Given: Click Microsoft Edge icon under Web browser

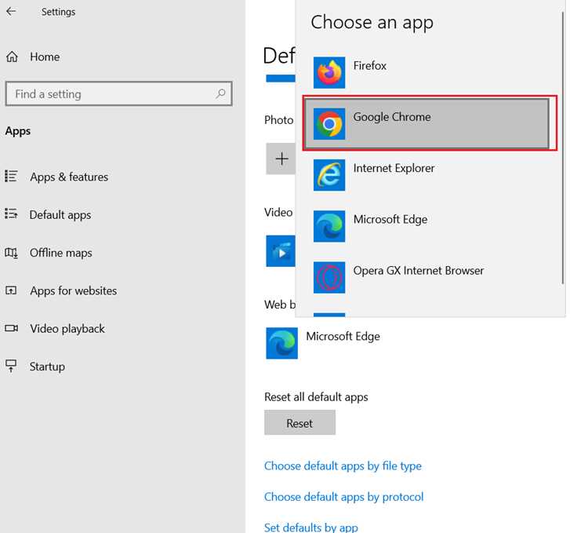Looking at the screenshot, I should pos(282,343).
